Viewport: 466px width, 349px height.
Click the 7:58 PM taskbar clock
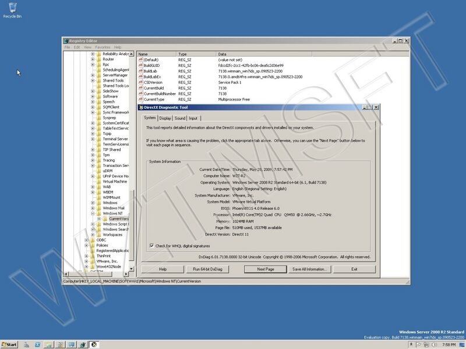point(449,344)
